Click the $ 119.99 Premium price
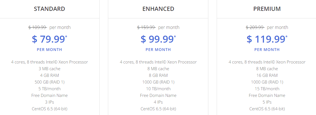The height and width of the screenshot is (115, 316). [x=266, y=39]
